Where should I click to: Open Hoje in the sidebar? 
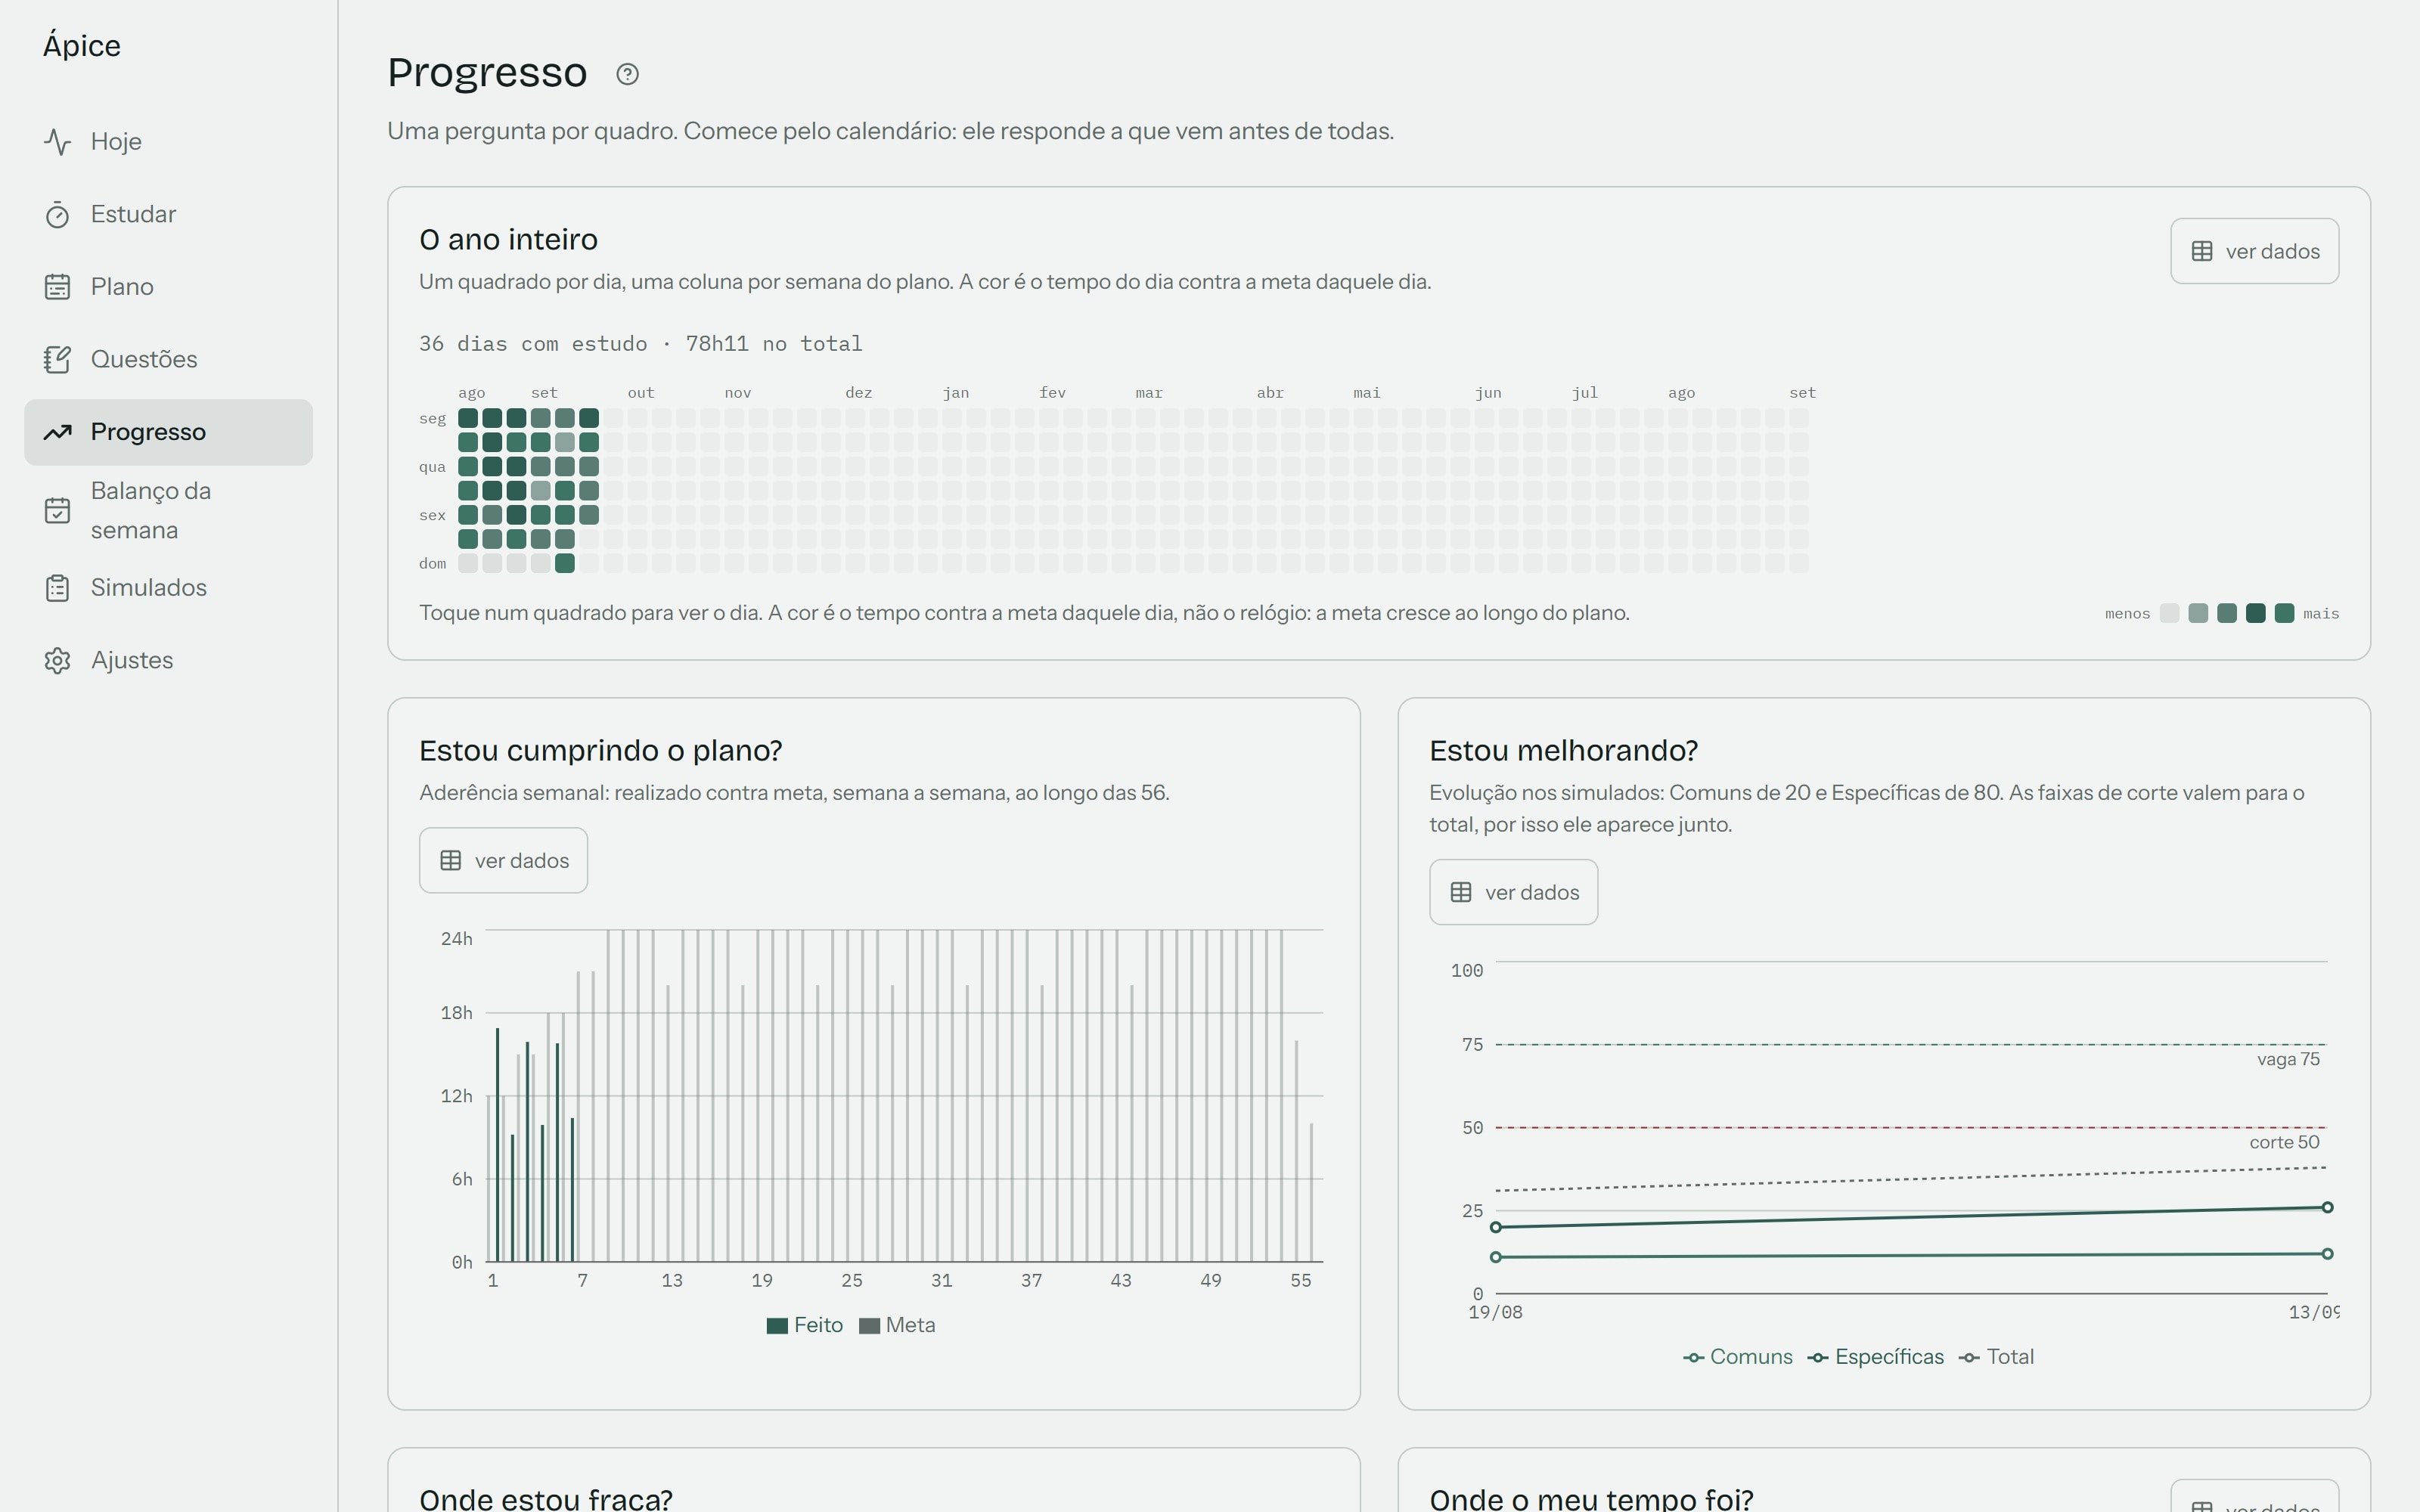point(168,142)
